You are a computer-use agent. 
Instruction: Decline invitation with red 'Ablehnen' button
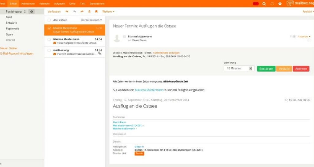(x=301, y=69)
